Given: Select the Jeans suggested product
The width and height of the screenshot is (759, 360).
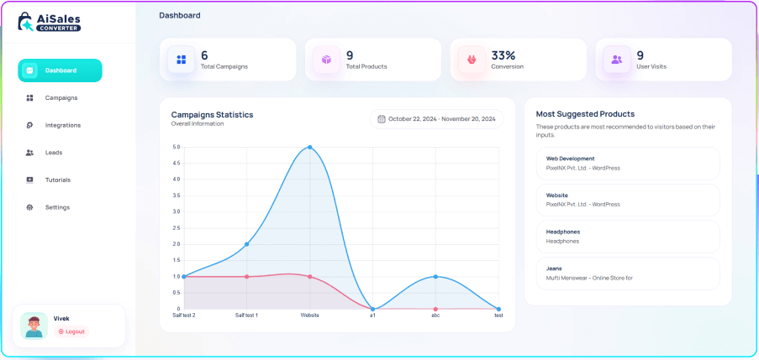Looking at the screenshot, I should point(627,273).
